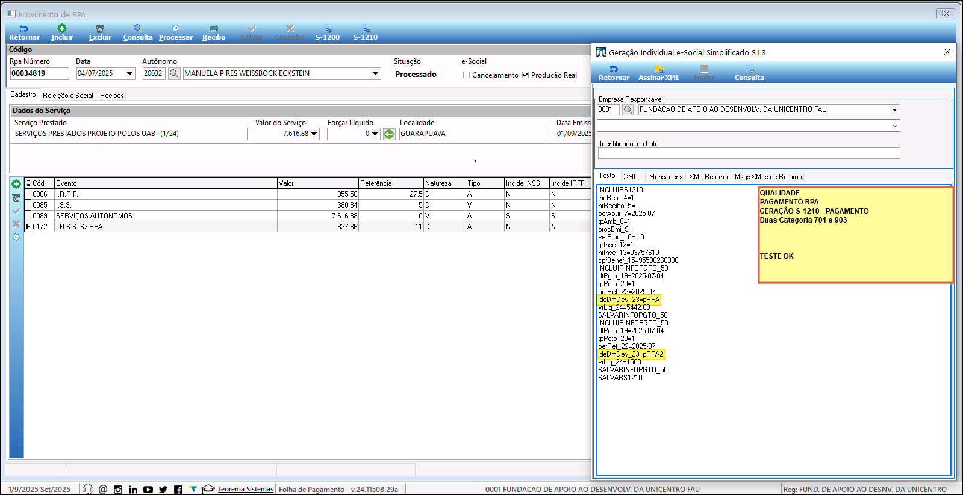Click the green minus button beside Forçar Líquido

(389, 134)
